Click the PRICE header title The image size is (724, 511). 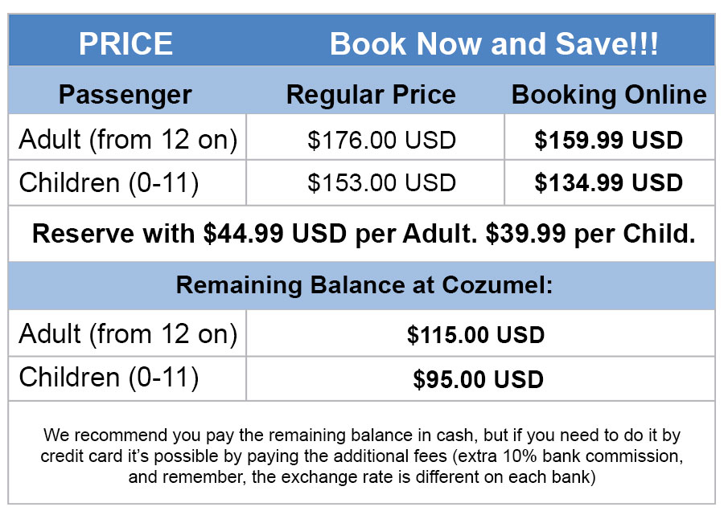pyautogui.click(x=125, y=43)
